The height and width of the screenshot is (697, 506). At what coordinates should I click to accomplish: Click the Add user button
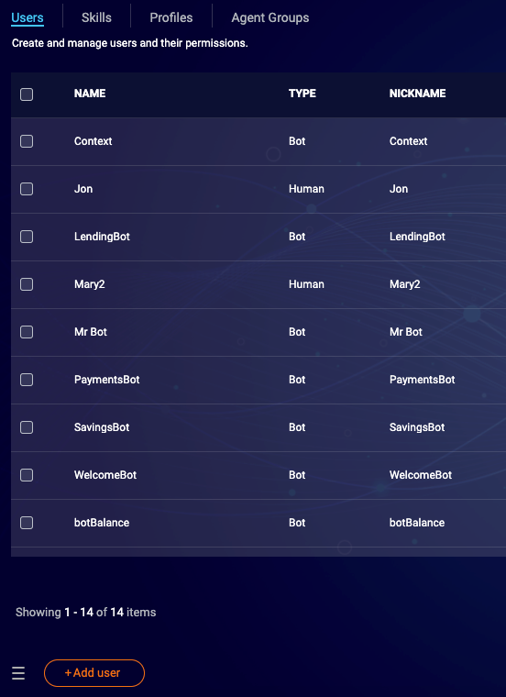point(94,673)
